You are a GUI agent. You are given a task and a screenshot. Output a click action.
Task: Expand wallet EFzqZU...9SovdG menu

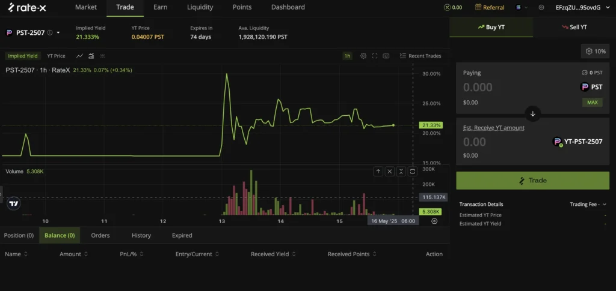(582, 7)
